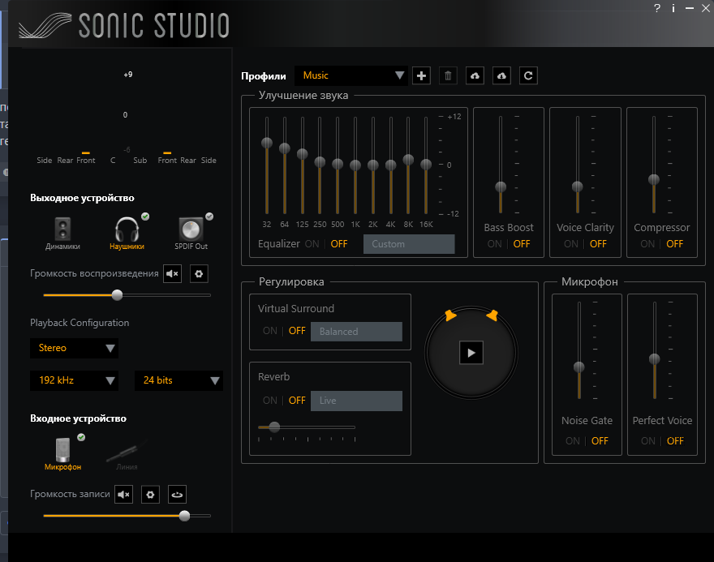Click the 1K equalizer band slider

tap(355, 165)
